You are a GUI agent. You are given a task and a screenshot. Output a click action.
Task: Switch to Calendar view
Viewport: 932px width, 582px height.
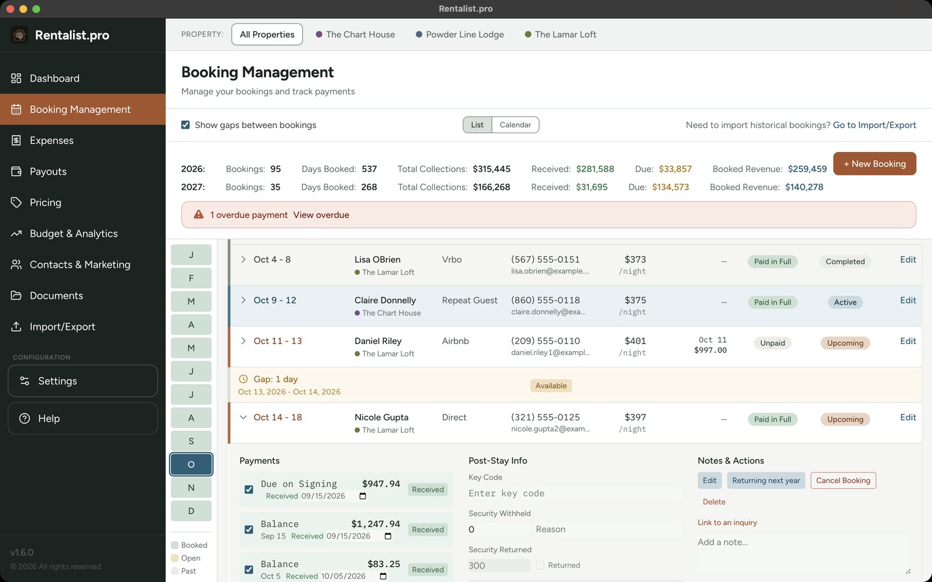coord(515,125)
